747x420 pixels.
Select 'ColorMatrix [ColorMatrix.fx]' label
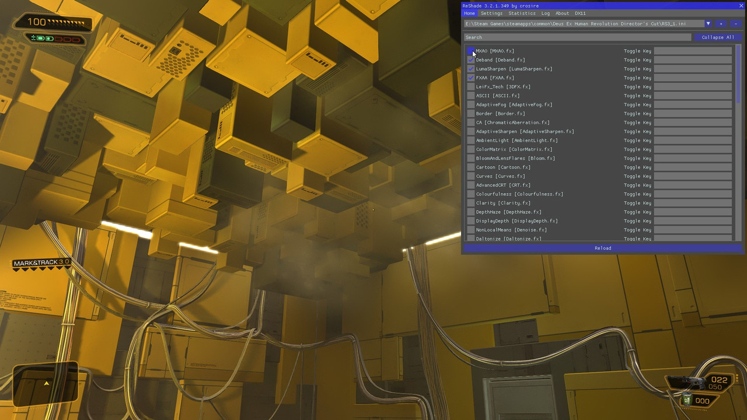[514, 149]
